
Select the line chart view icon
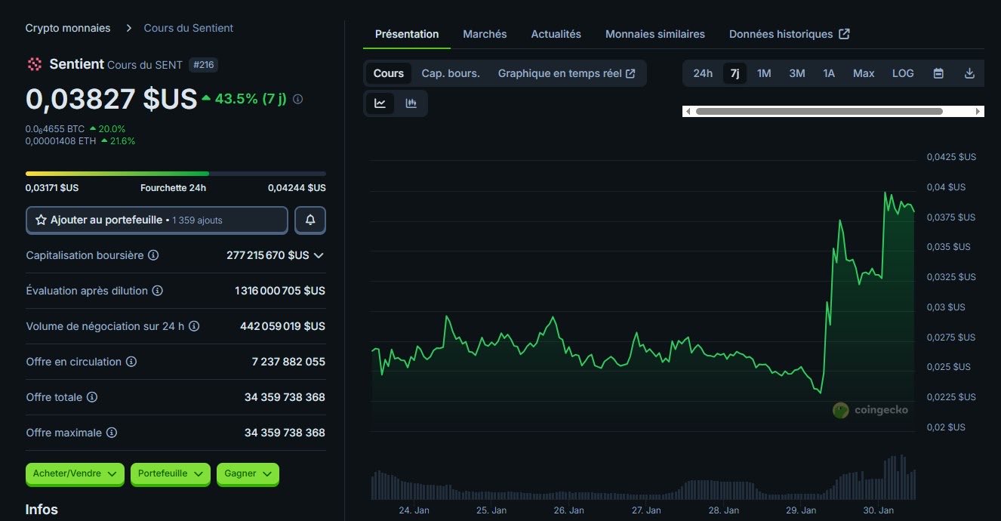380,103
